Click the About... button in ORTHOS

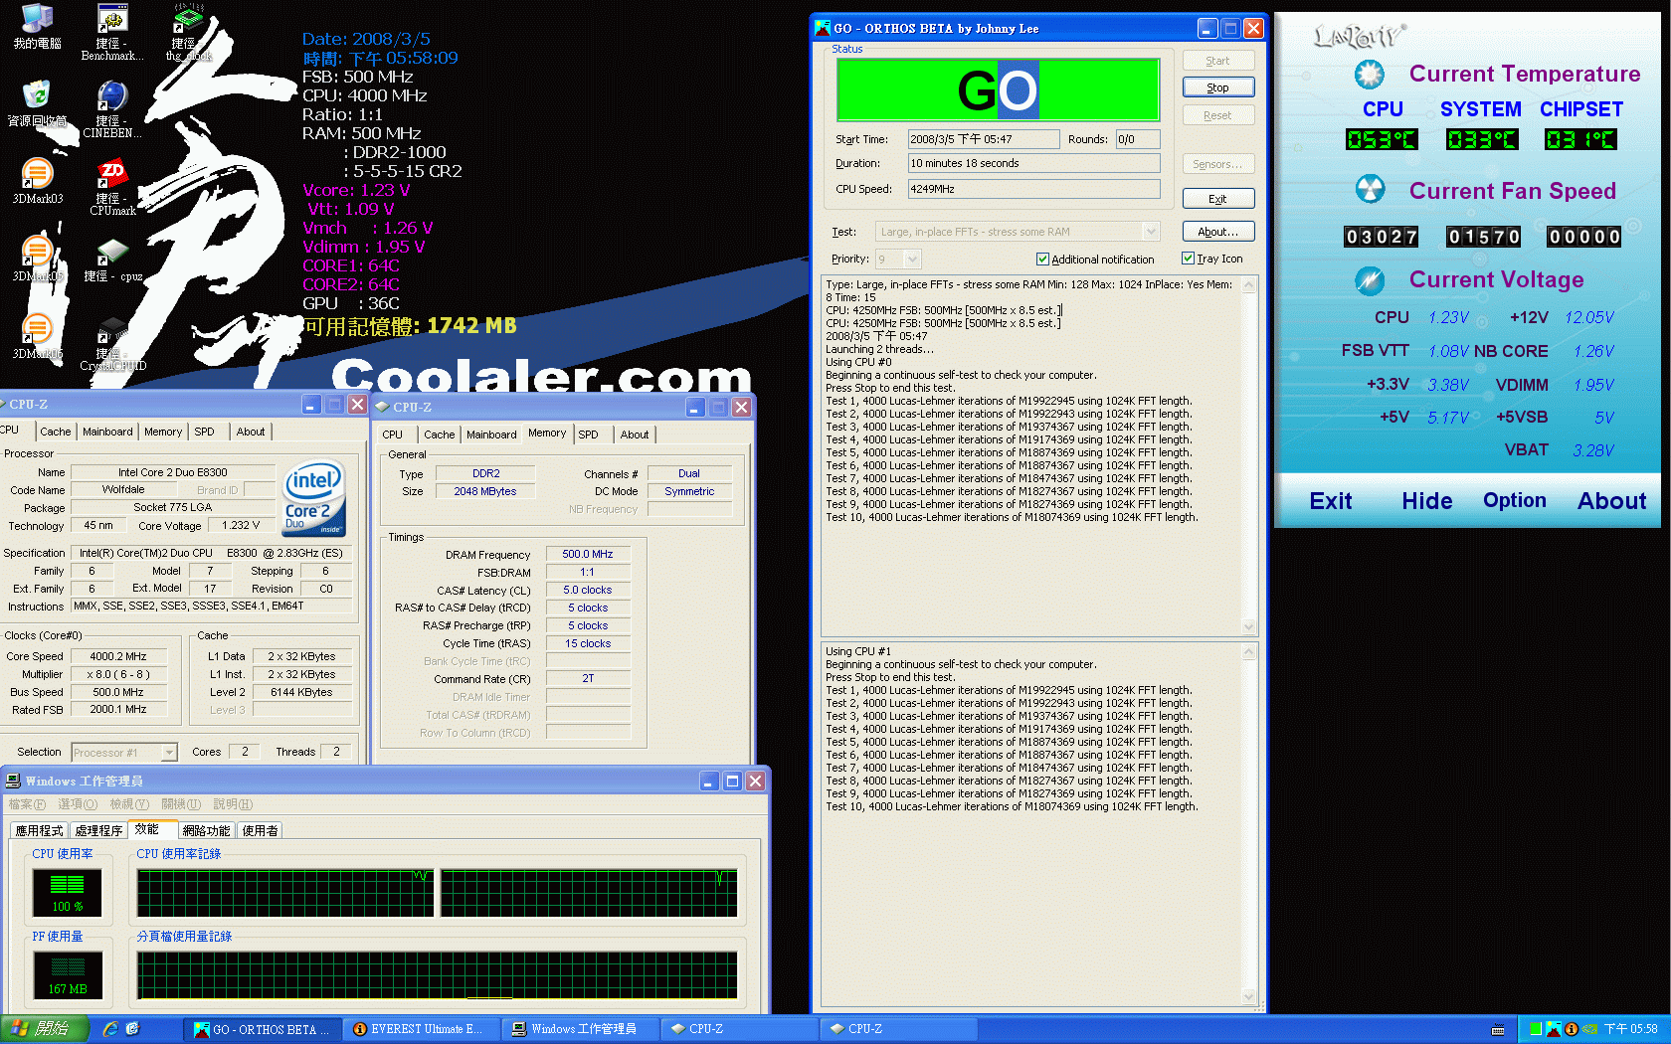(x=1217, y=232)
